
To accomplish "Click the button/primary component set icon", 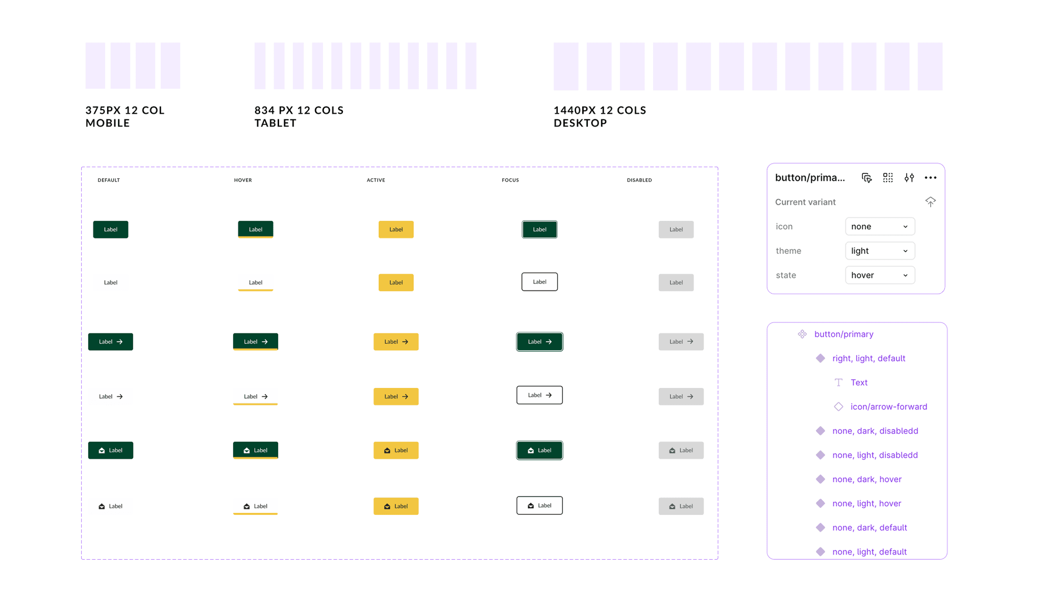I will (x=802, y=334).
